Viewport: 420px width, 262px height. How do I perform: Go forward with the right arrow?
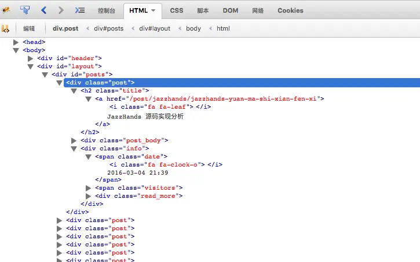coord(61,10)
